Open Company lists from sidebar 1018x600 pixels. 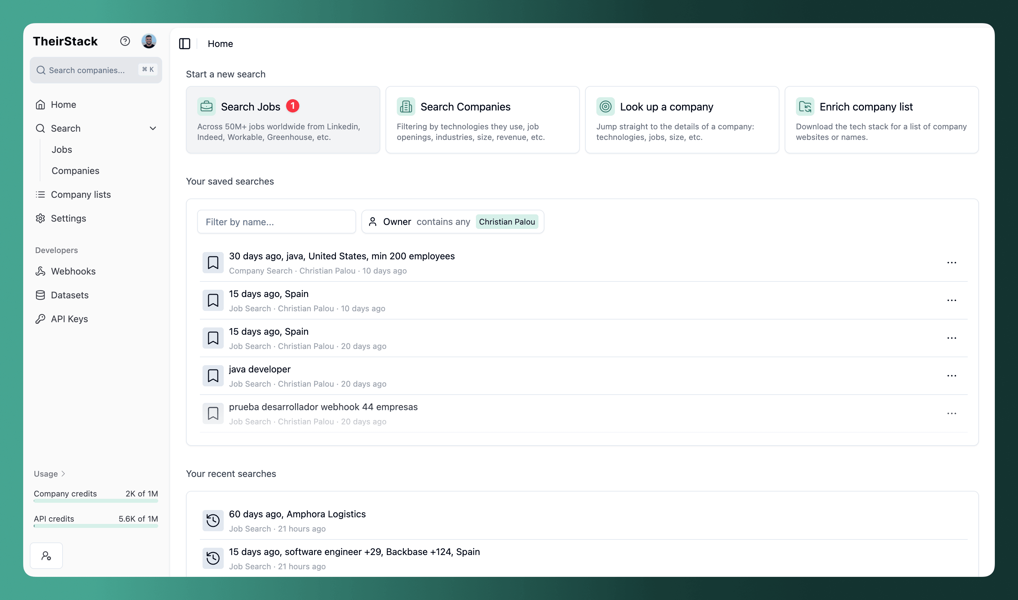point(80,194)
